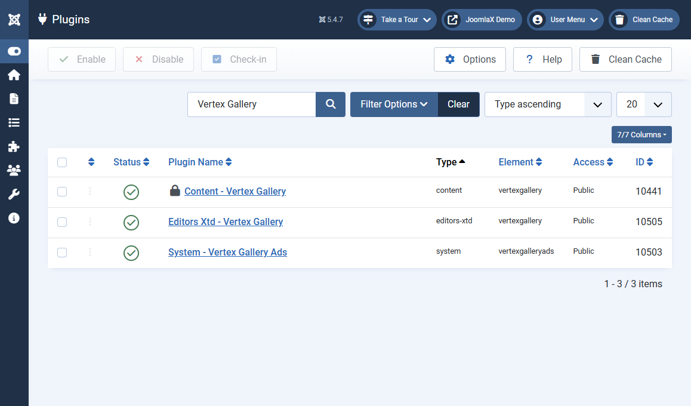Open the System wrench sidebar icon

tap(14, 194)
